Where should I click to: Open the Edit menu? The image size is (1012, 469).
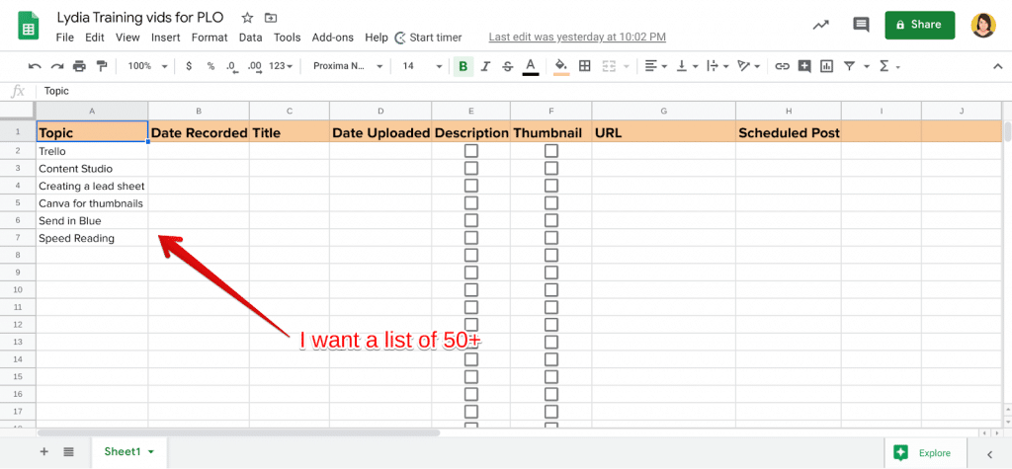(x=94, y=38)
